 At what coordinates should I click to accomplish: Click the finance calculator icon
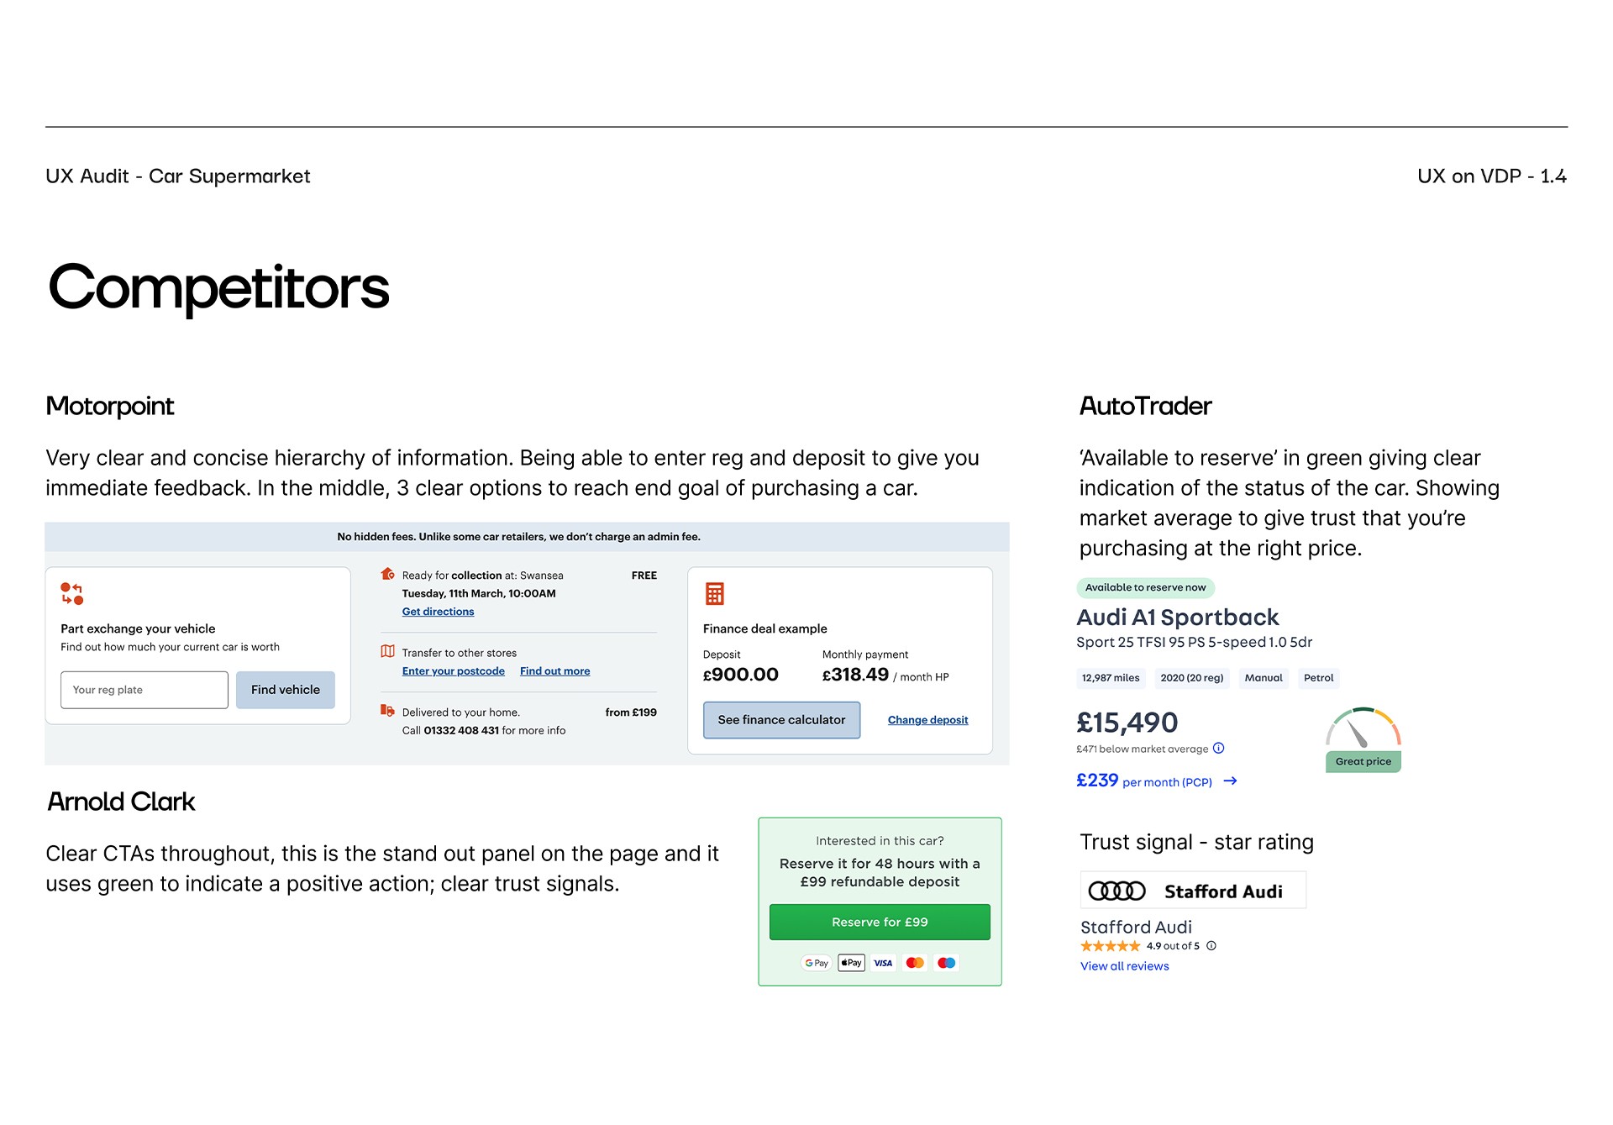(715, 594)
